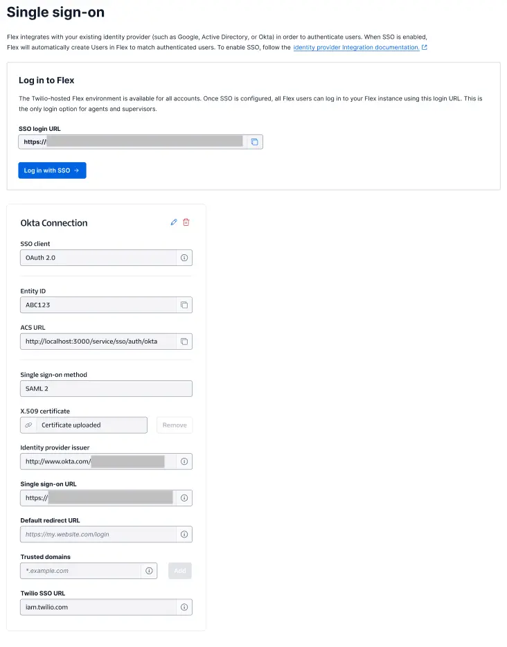Edit the Okta Connection settings

coord(174,222)
